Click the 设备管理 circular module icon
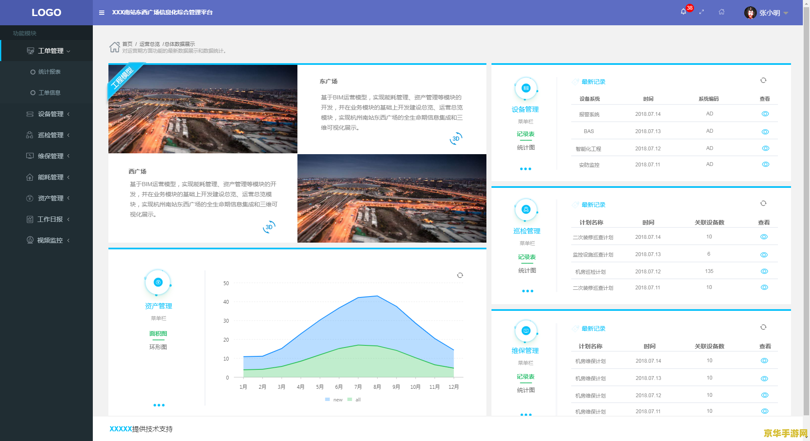 point(526,88)
